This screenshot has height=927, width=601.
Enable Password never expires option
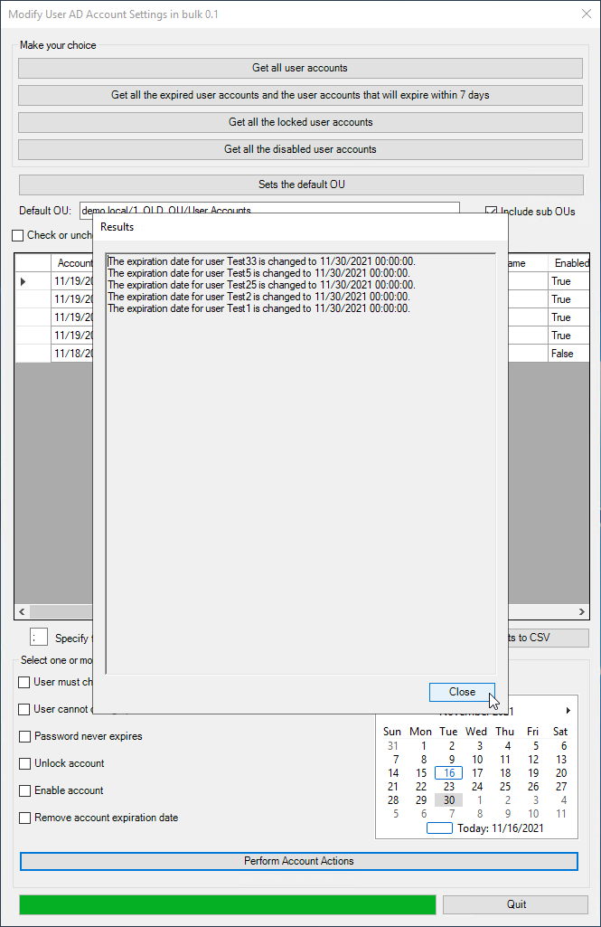[25, 736]
